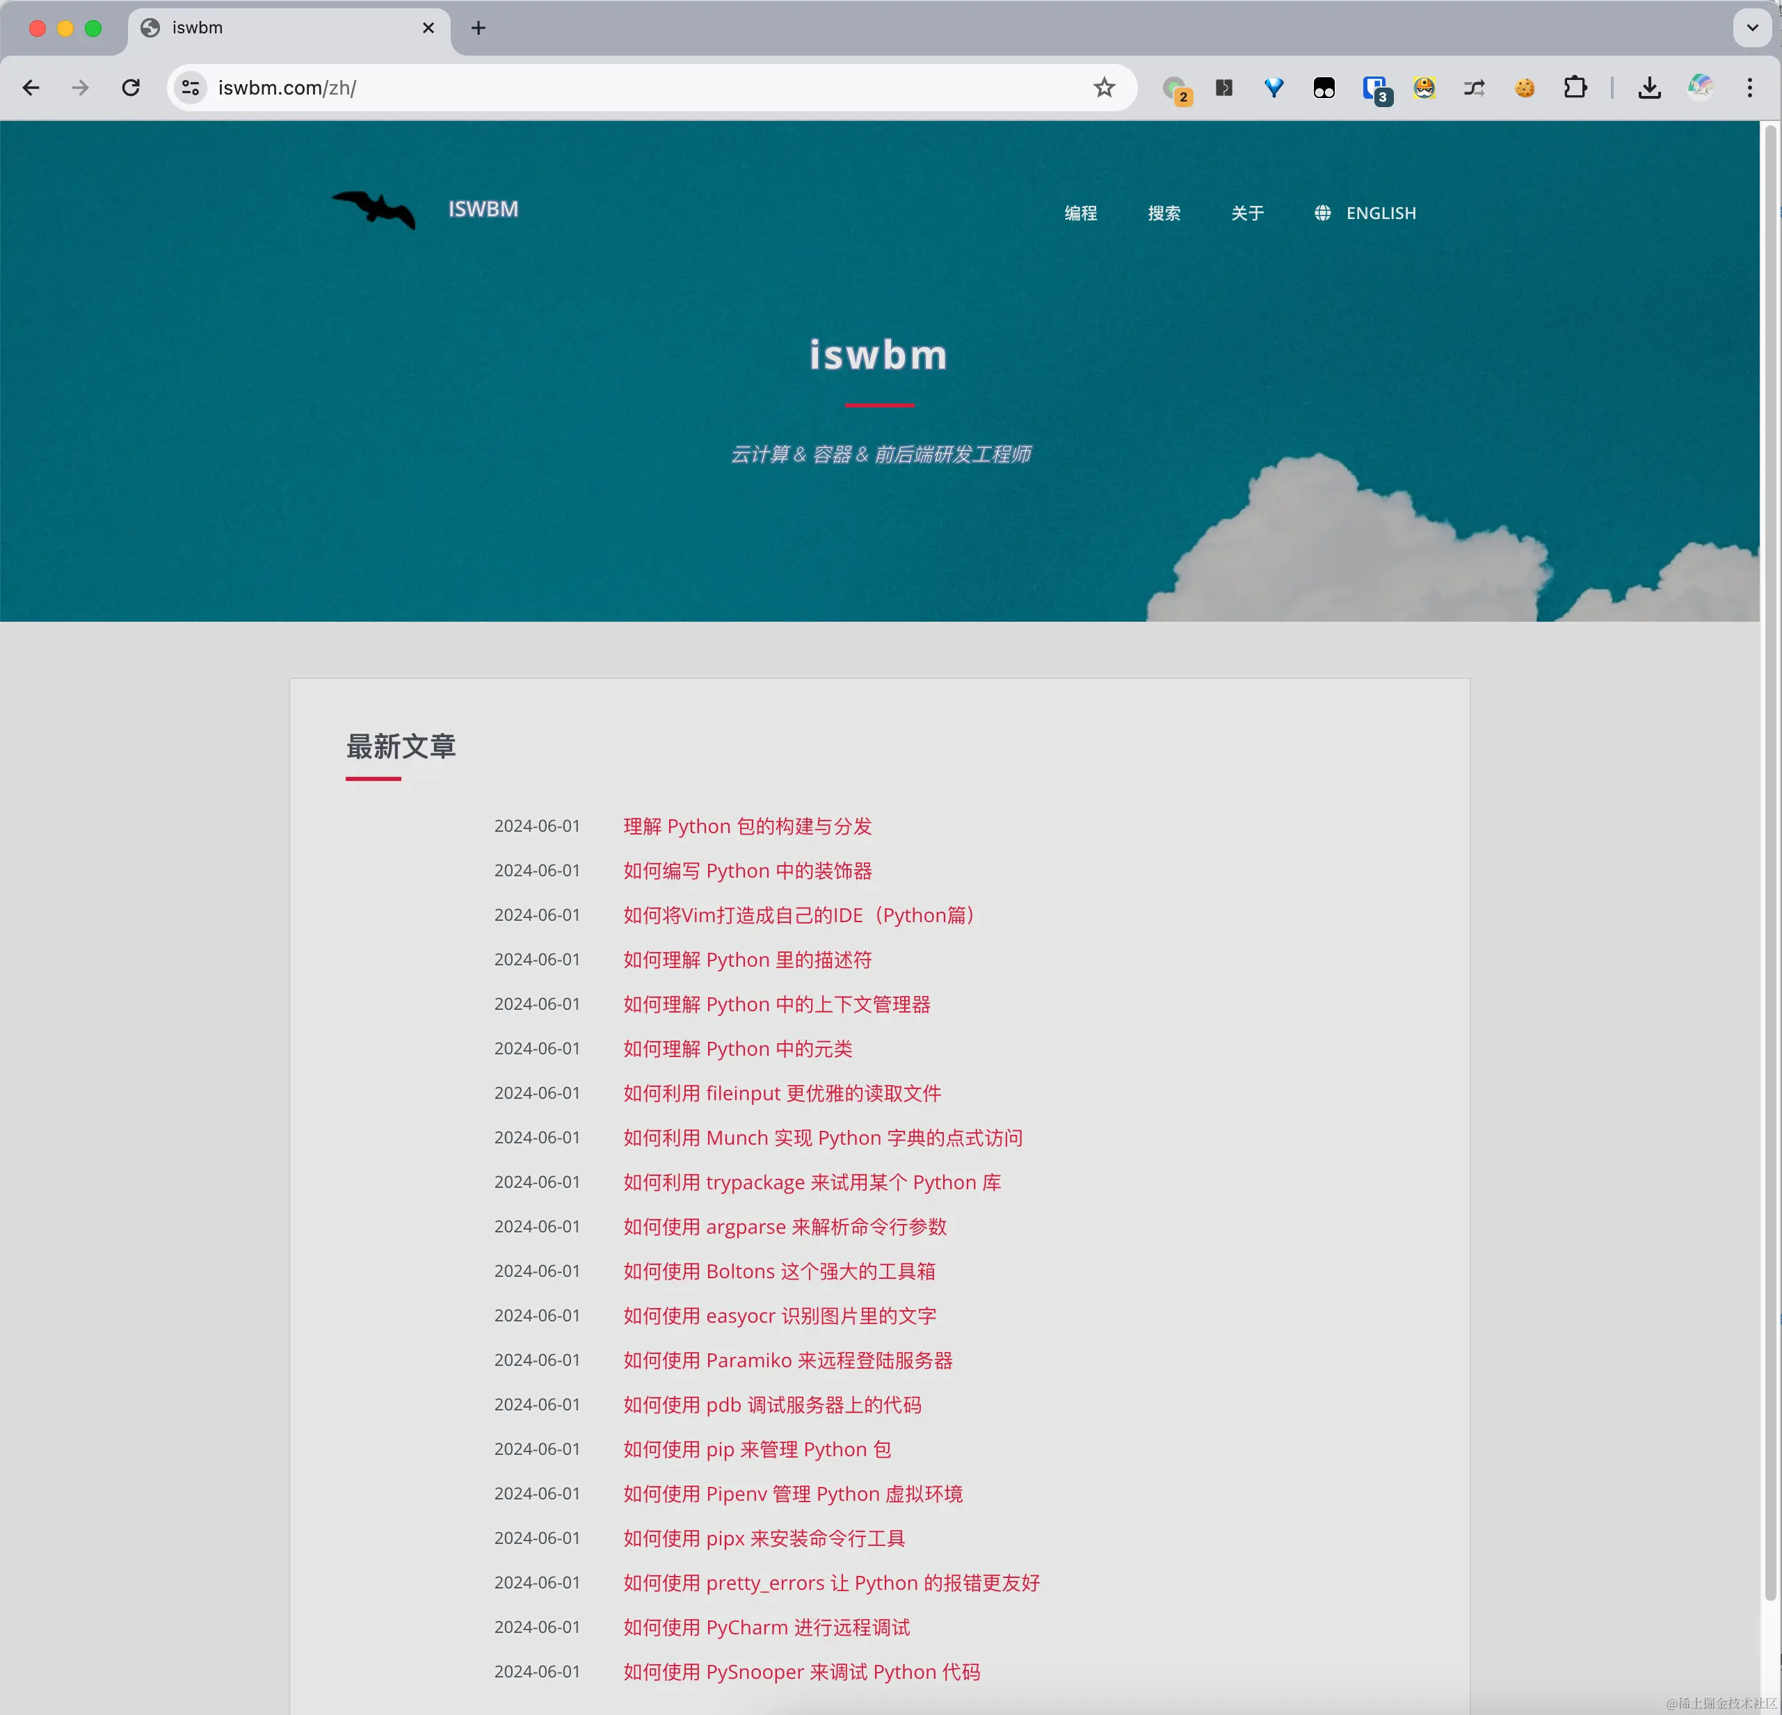Open a new browser tab
The image size is (1782, 1715).
[x=479, y=27]
